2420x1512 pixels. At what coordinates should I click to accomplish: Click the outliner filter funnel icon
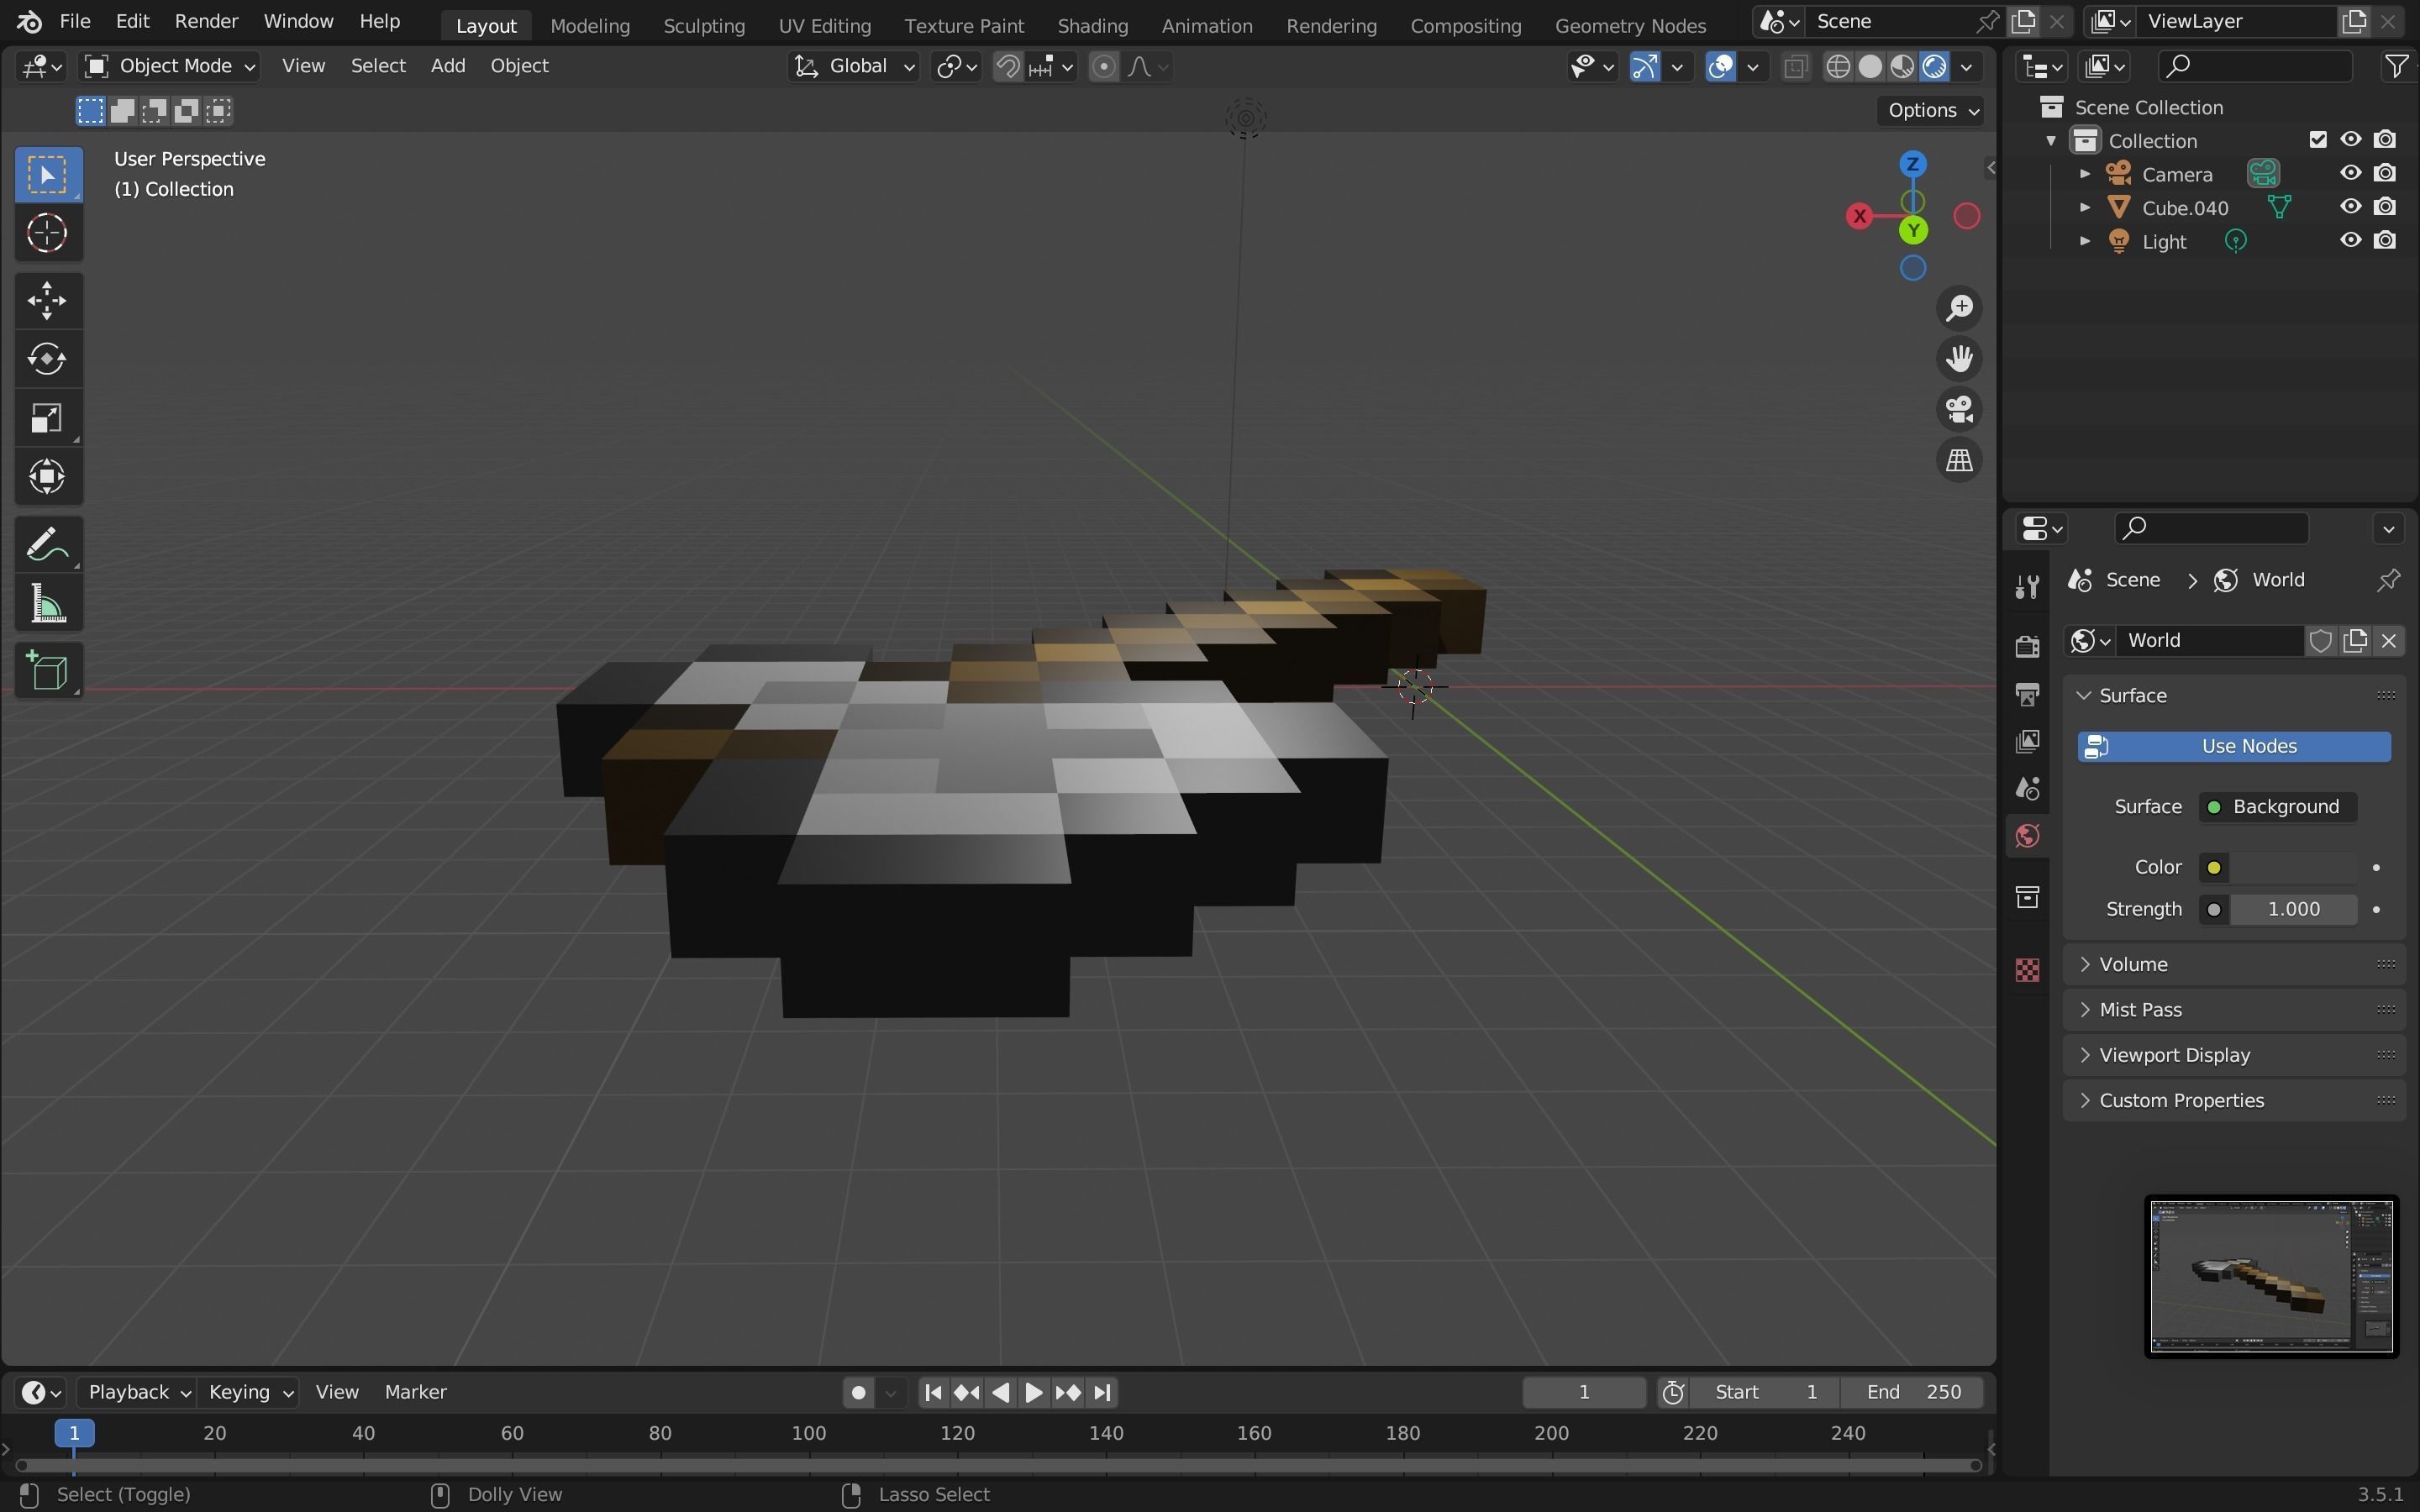2397,66
